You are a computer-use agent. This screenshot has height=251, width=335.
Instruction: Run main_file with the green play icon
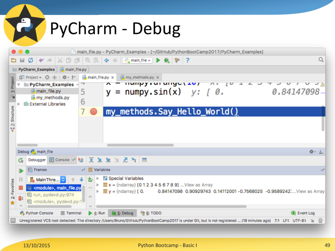coord(158,60)
